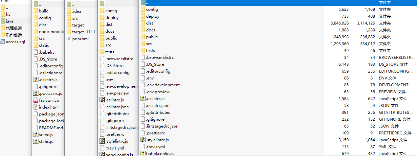
Task: Select the .postcssrc.js script icon
Action: 36,94
